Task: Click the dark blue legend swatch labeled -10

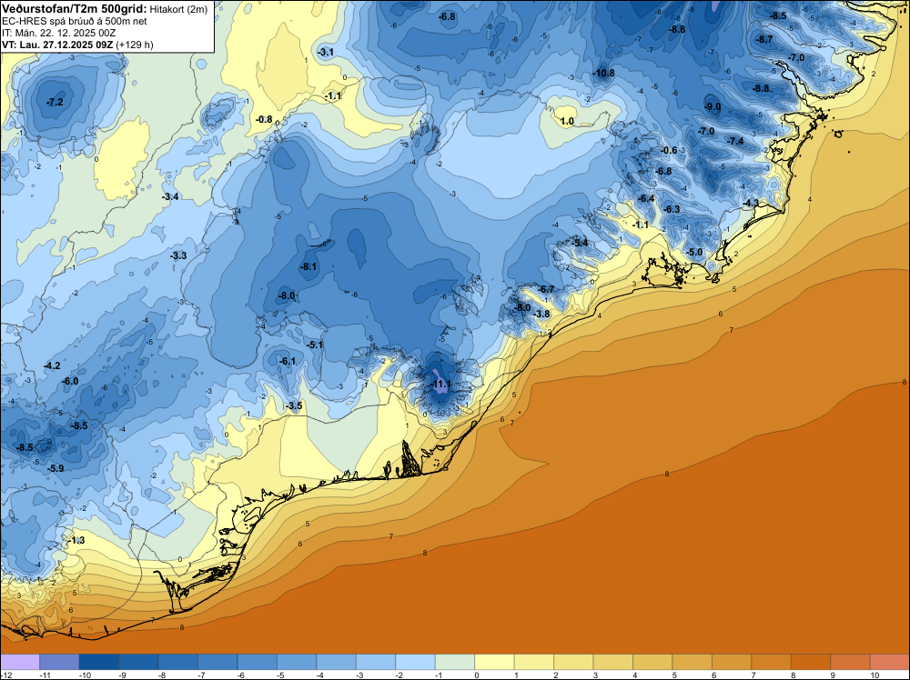Action: [x=98, y=662]
